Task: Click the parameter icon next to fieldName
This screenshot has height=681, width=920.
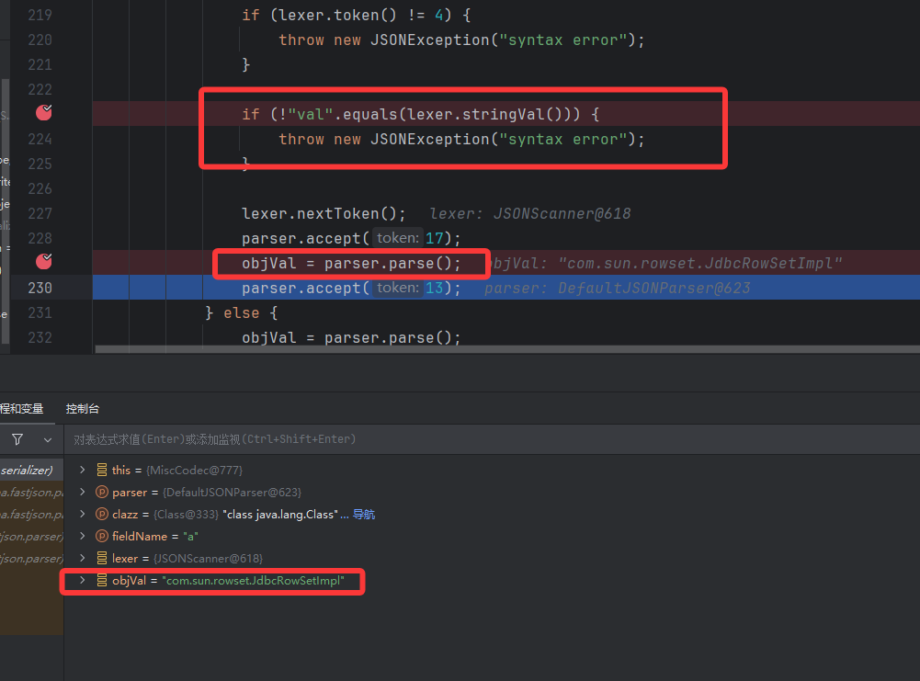Action: (101, 536)
